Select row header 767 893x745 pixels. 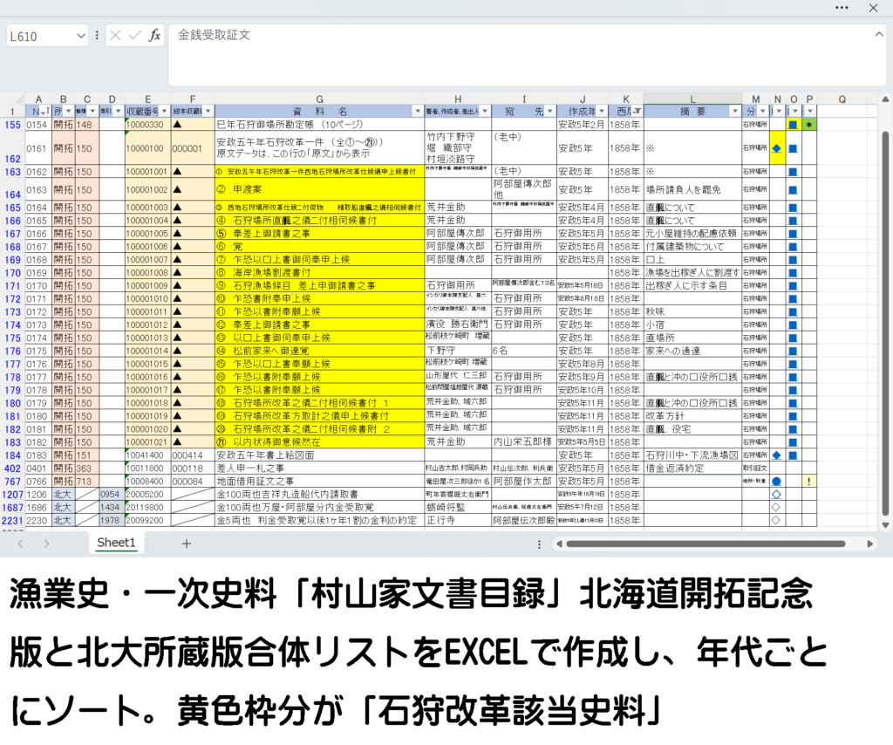[12, 482]
